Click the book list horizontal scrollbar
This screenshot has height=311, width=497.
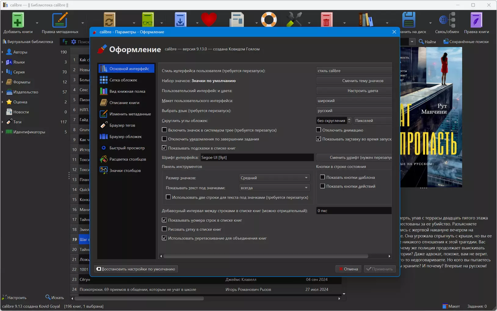click(139, 298)
